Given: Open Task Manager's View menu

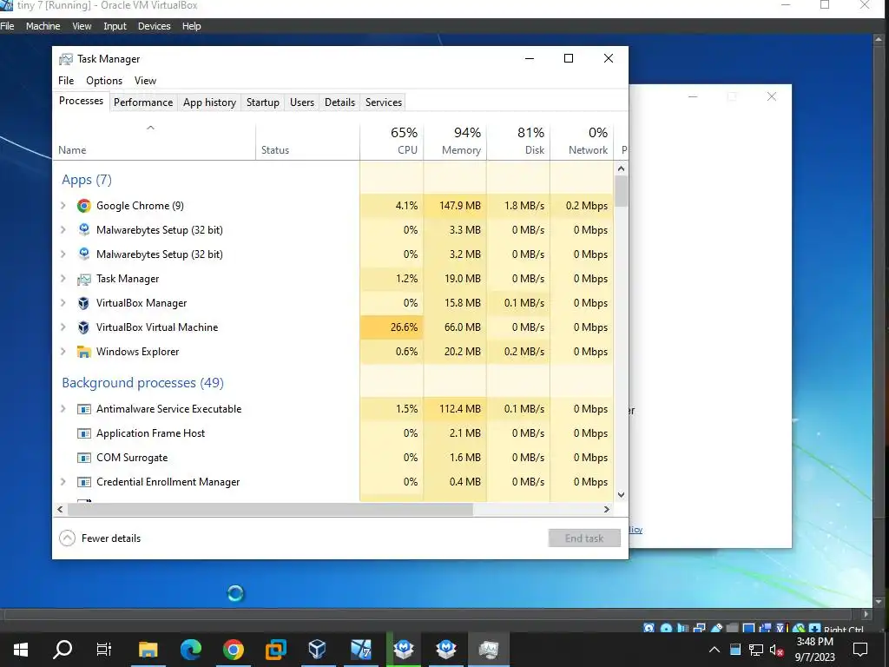Looking at the screenshot, I should [x=145, y=81].
